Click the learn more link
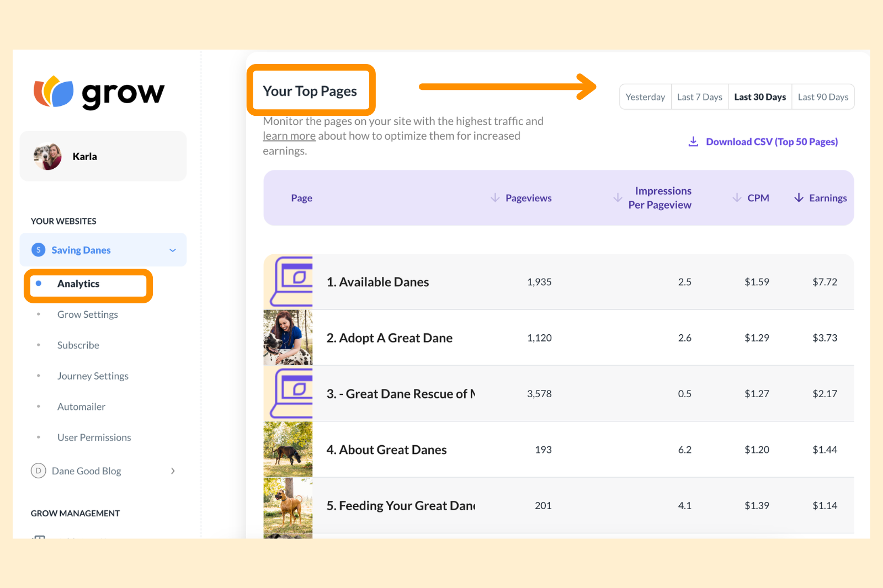 (x=289, y=136)
